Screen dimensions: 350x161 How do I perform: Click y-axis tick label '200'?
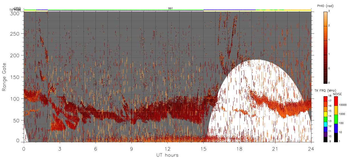point(15,55)
